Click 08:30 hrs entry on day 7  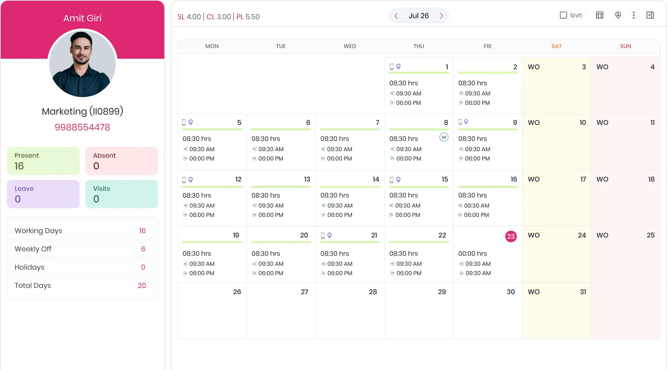click(x=335, y=139)
